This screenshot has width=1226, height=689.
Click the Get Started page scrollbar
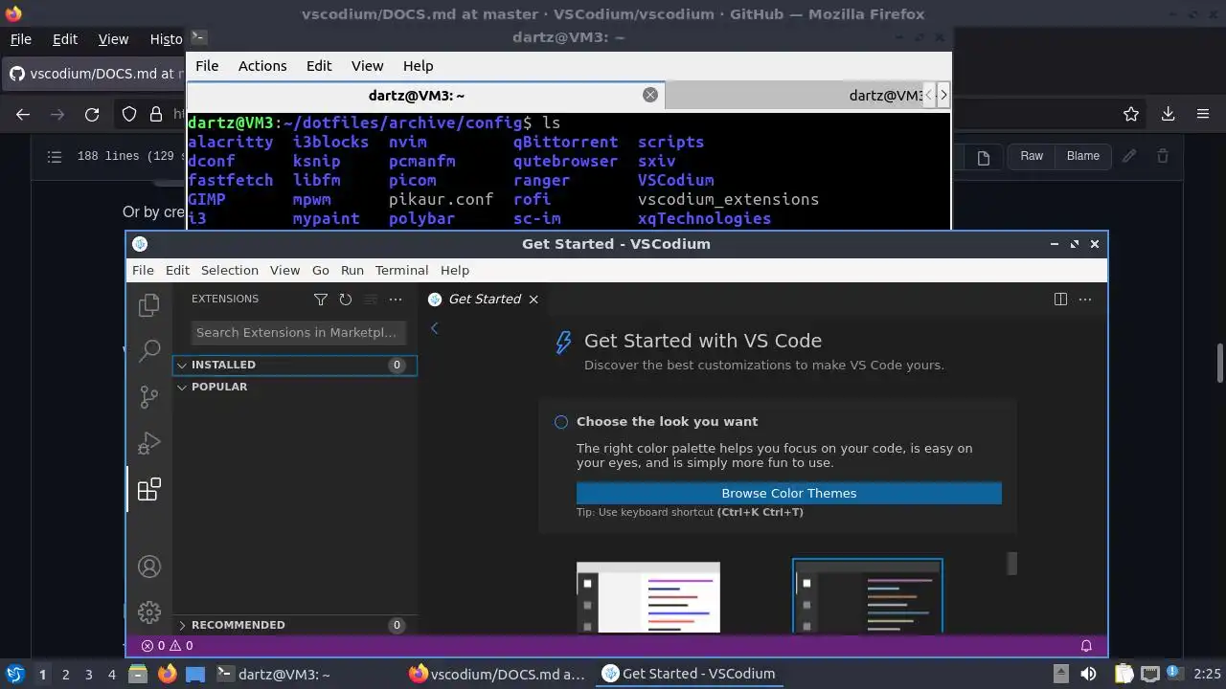(x=1011, y=564)
